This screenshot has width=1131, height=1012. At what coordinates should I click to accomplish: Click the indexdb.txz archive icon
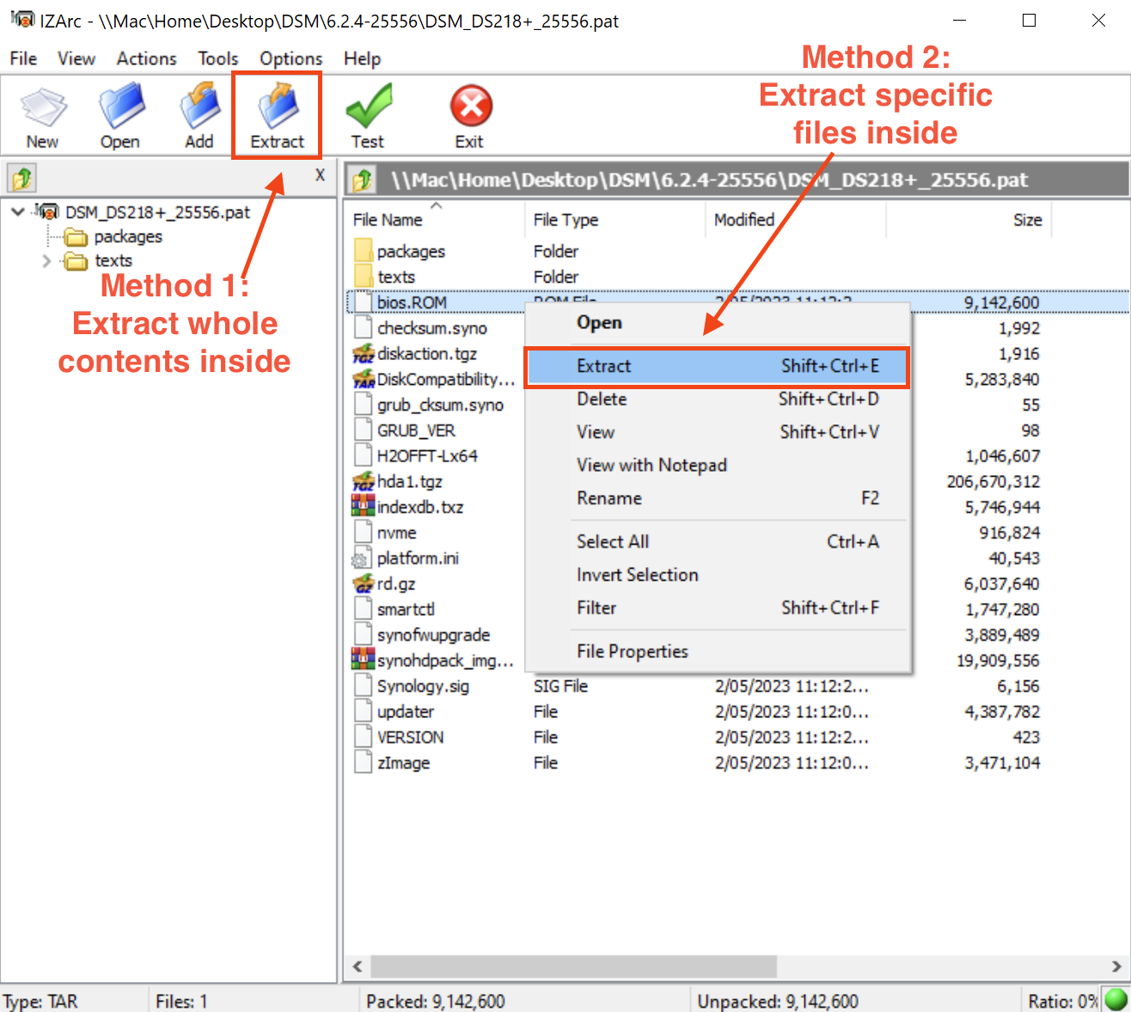364,507
